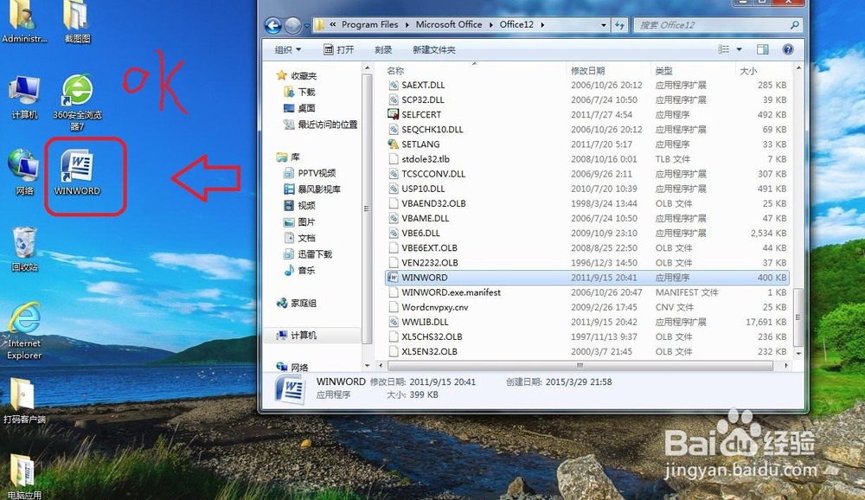Expand the arrow after Microsoft Office breadcrumb

490,25
